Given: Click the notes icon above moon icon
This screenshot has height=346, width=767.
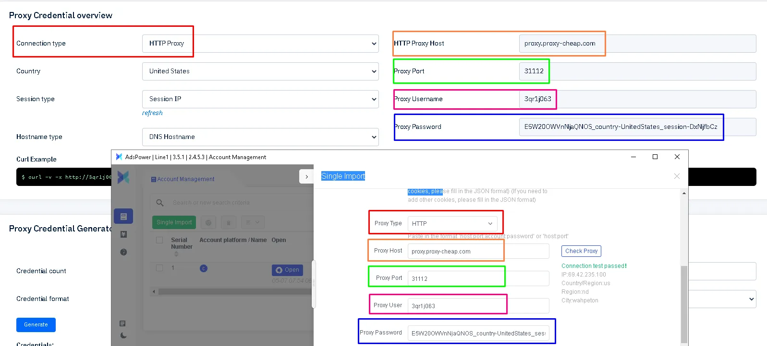Looking at the screenshot, I should pos(122,323).
